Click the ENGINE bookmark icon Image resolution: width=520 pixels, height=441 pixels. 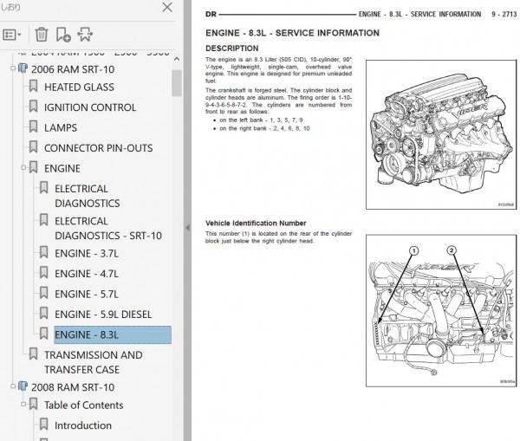click(33, 167)
